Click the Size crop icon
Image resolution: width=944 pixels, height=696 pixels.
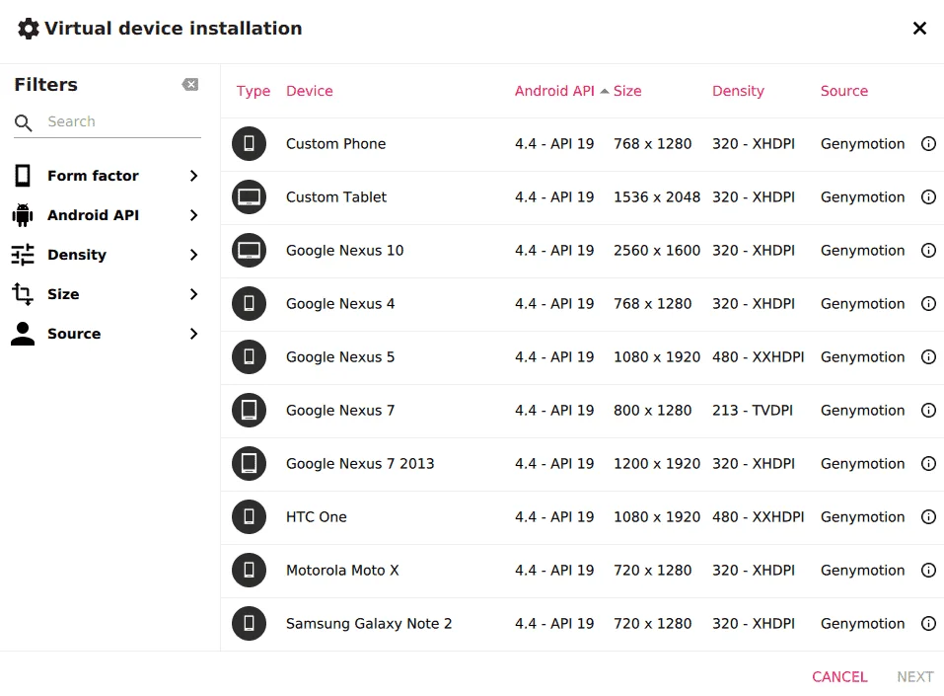click(x=23, y=294)
